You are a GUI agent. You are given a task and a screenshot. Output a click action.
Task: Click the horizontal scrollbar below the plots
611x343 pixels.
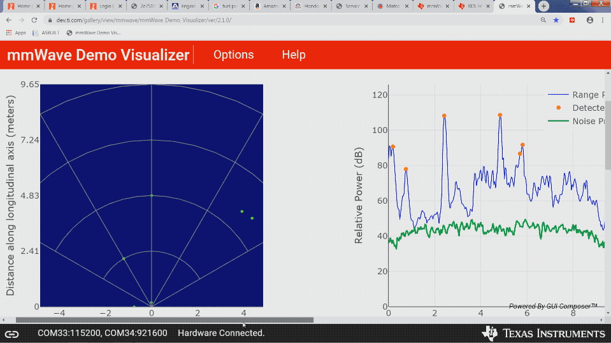coord(164,320)
